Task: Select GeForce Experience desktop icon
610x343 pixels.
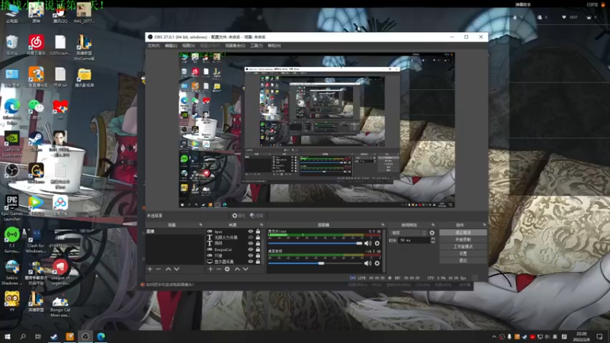Action: click(x=11, y=144)
